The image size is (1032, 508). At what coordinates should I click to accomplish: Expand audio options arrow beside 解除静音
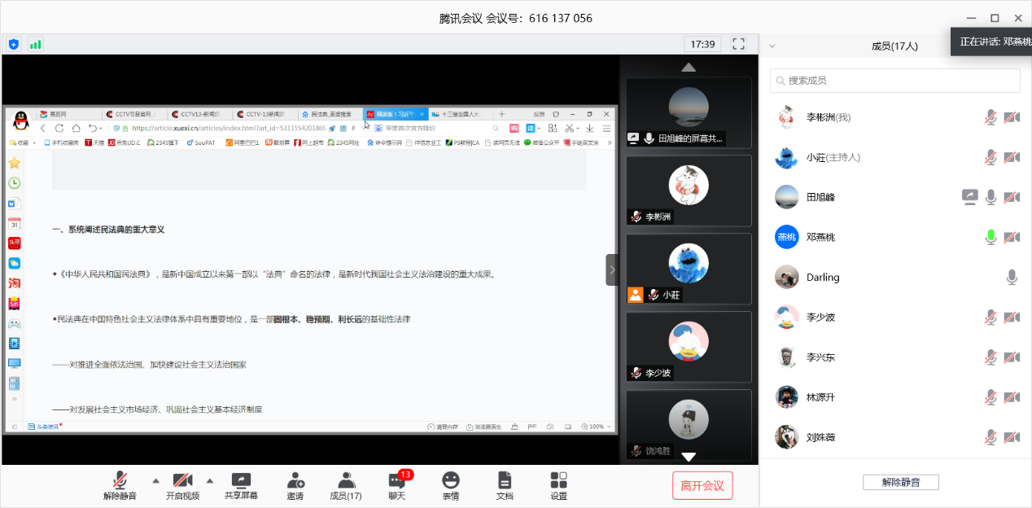pos(155,480)
